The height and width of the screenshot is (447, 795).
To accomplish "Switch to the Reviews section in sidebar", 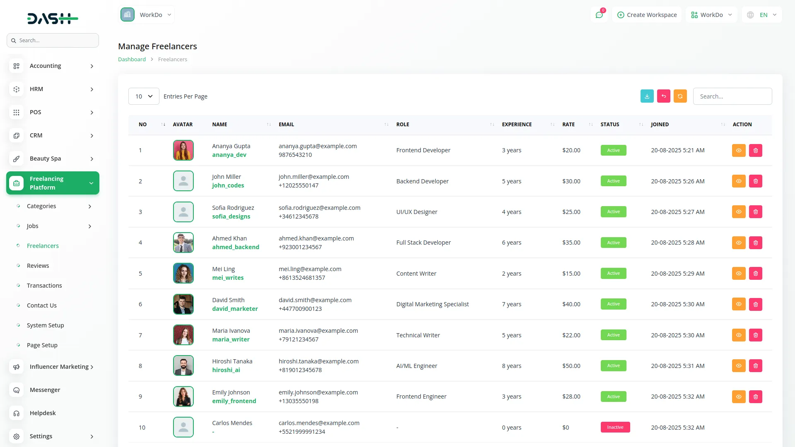I will [38, 265].
